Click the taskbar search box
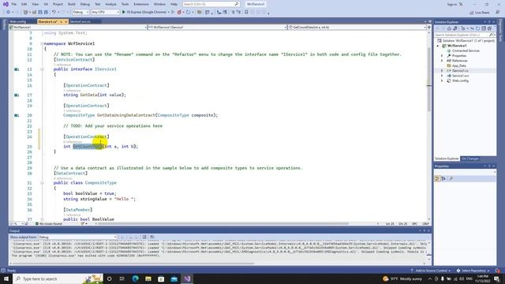505x284 pixels. (58, 278)
